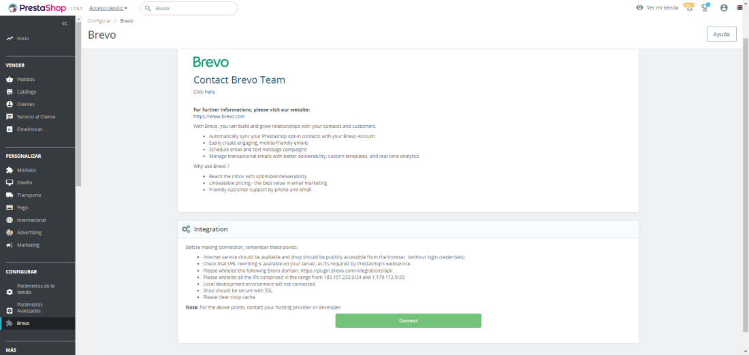The height and width of the screenshot is (355, 749).
Task: Click the Advertising icon in sidebar
Action: click(x=10, y=233)
